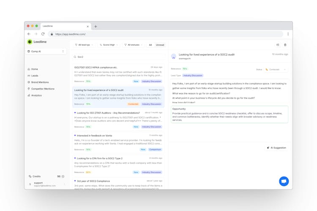
Task: Click the mark-as-read envelope icon
Action: pyautogui.click(x=278, y=45)
